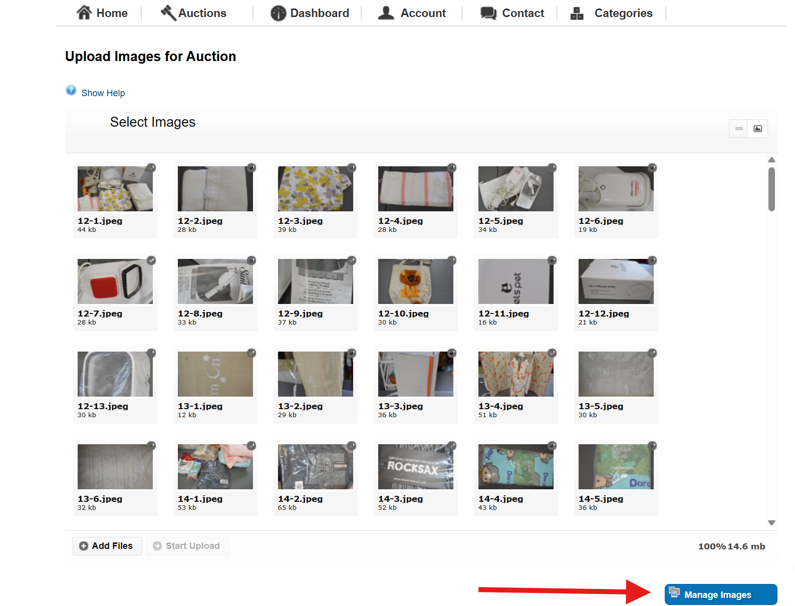Click the Start Upload button
The image size is (795, 606).
pos(187,546)
